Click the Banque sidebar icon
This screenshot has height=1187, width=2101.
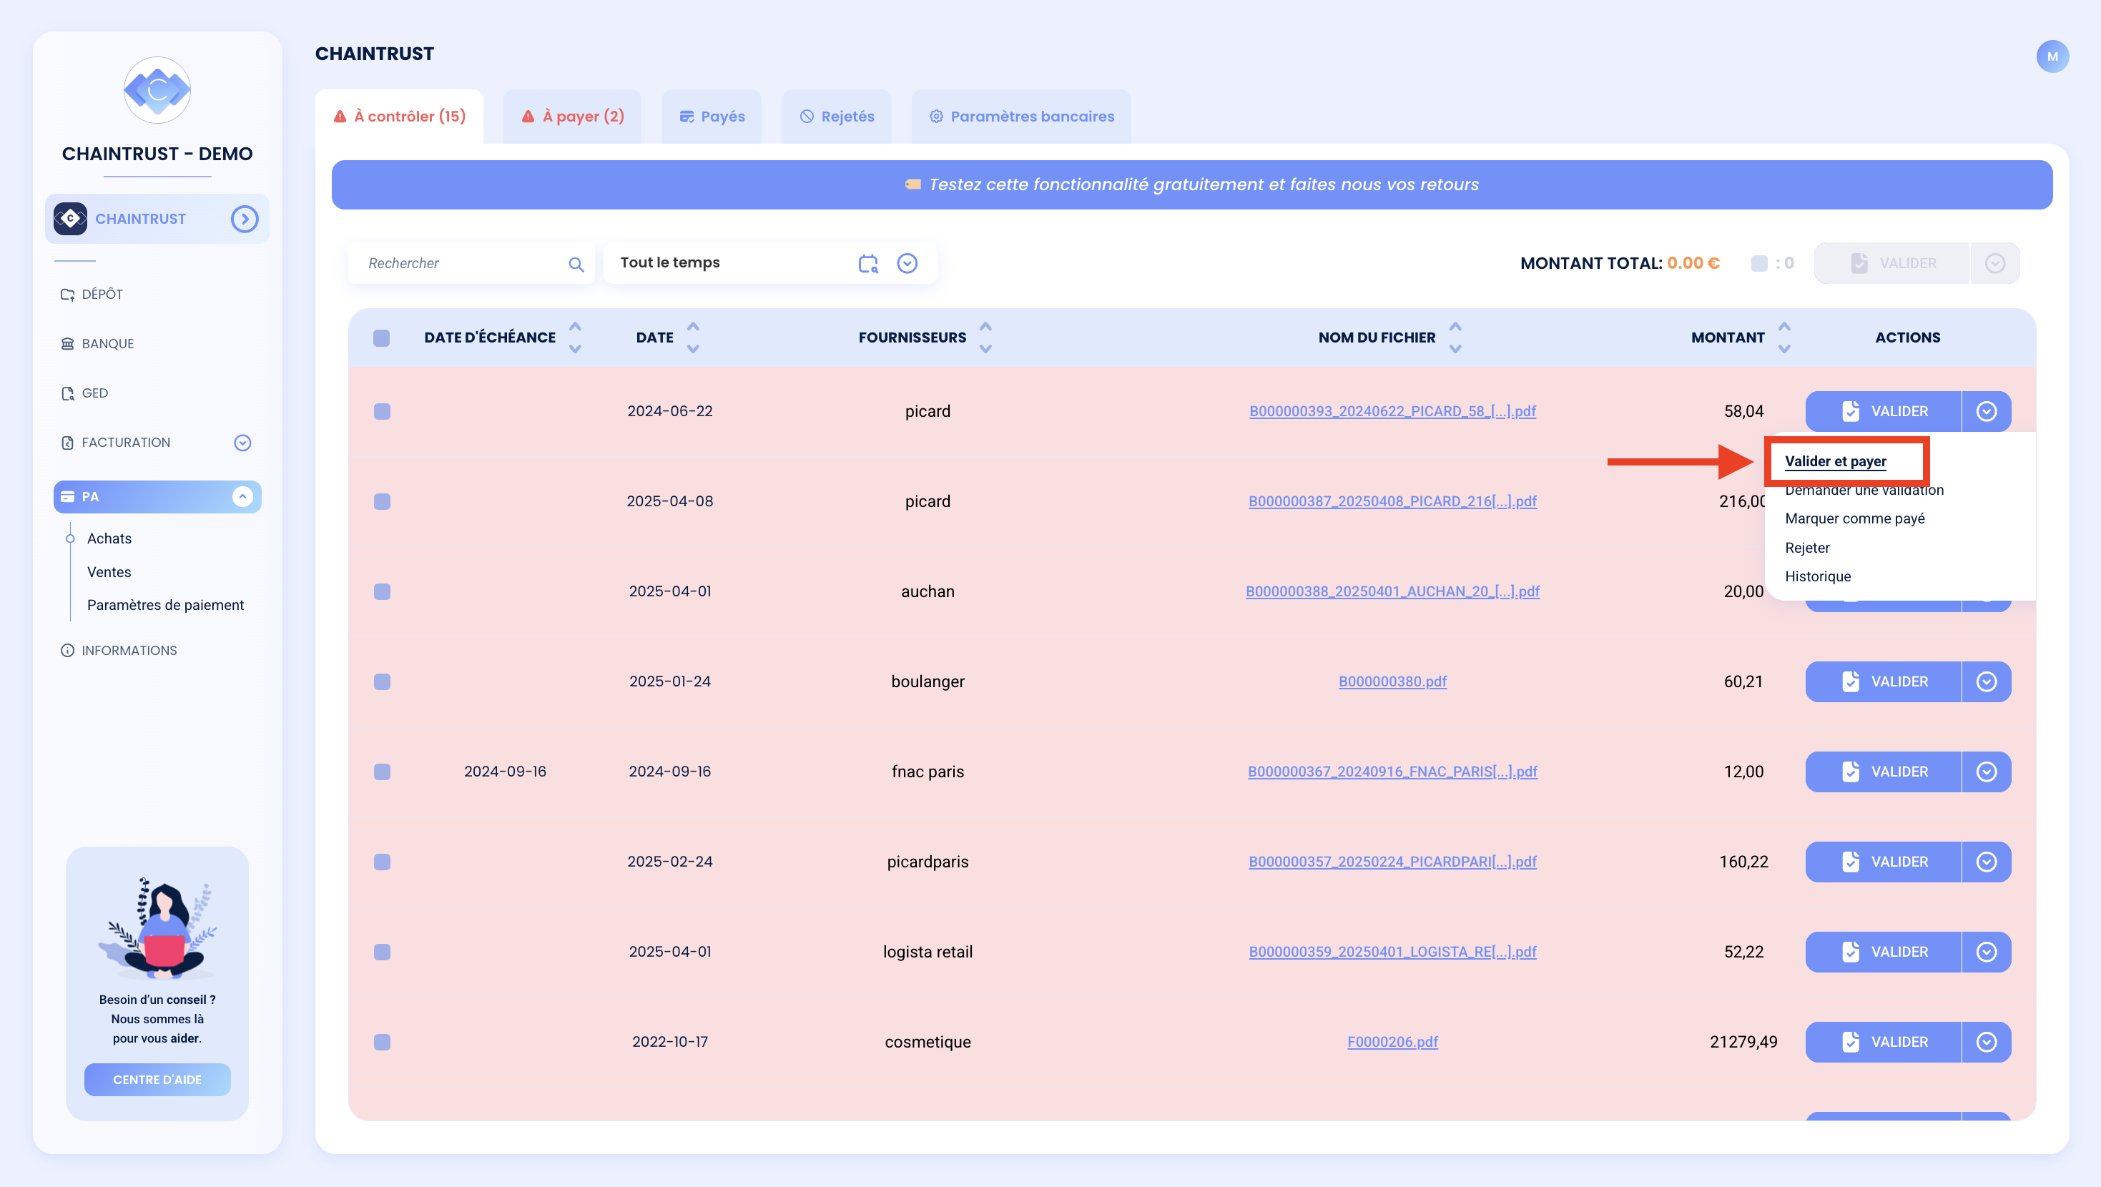point(68,343)
